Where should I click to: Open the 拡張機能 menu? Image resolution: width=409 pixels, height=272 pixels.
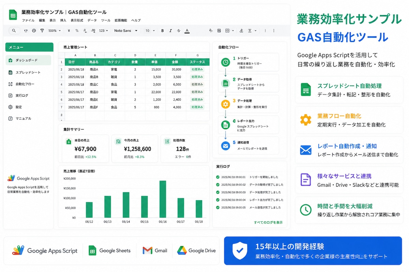click(121, 20)
